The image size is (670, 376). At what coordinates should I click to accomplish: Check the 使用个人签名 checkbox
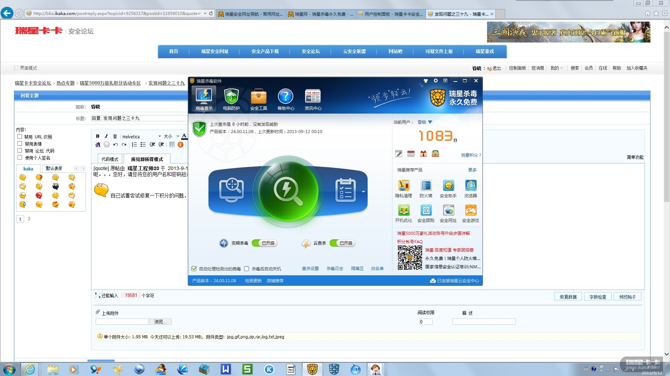click(x=20, y=158)
